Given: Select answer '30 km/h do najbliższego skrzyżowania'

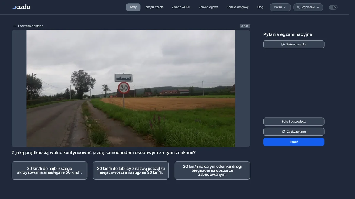Looking at the screenshot, I should click(49, 170).
